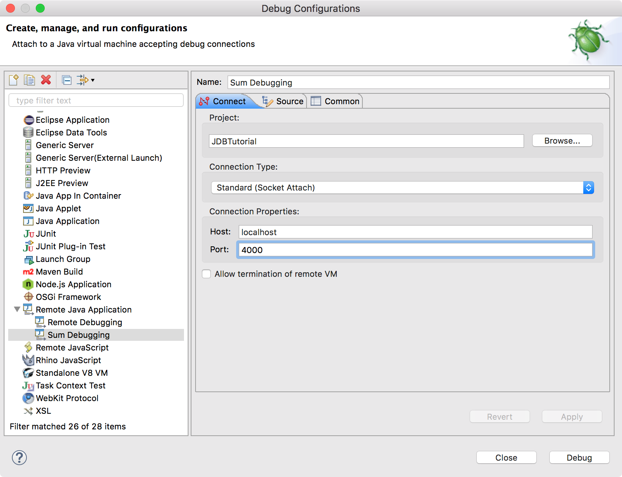
Task: Select the Eclipse Data Tools label
Action: coord(72,132)
